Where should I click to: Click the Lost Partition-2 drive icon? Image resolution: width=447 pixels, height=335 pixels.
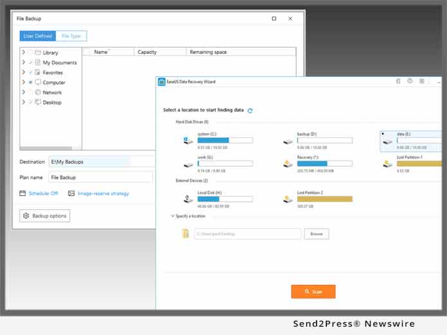click(x=288, y=198)
